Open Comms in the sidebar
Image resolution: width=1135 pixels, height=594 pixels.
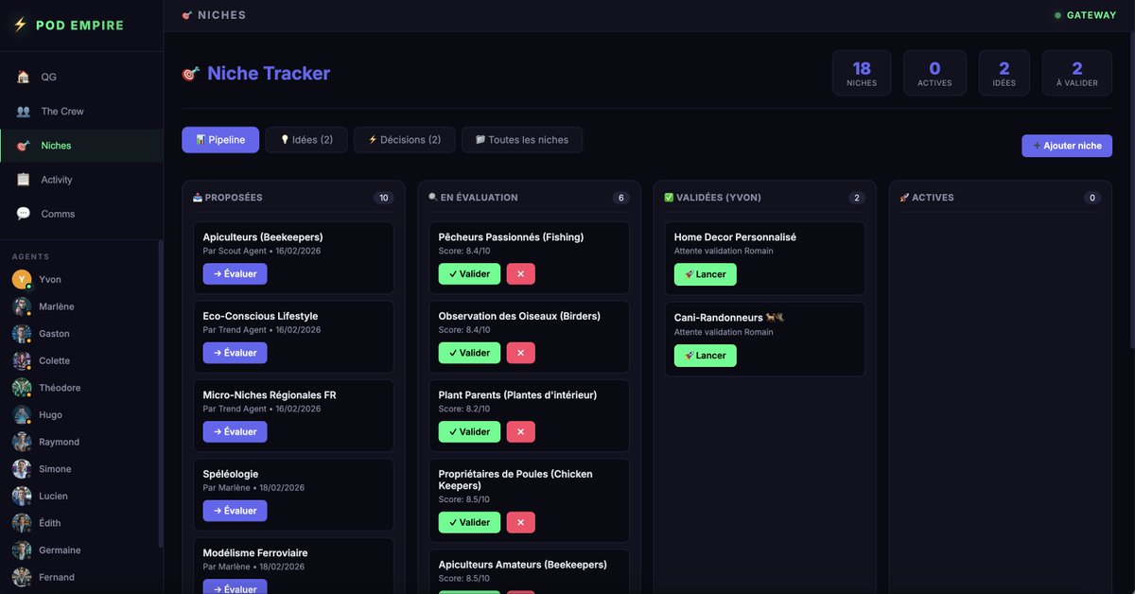pos(81,214)
